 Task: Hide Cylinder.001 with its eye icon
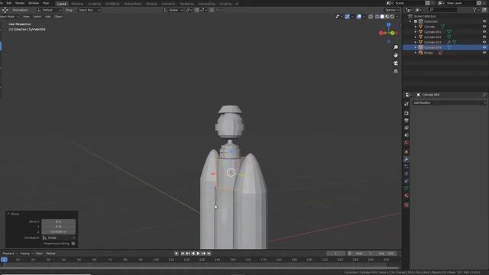coord(484,32)
